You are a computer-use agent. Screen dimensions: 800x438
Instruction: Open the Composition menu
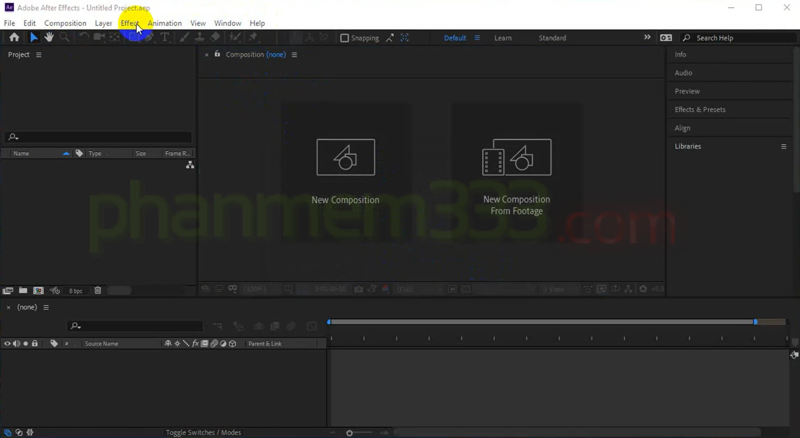point(65,23)
